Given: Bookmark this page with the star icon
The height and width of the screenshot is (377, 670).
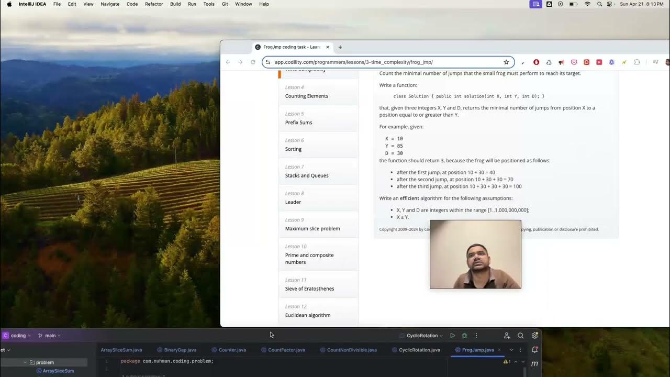Looking at the screenshot, I should click(x=506, y=62).
